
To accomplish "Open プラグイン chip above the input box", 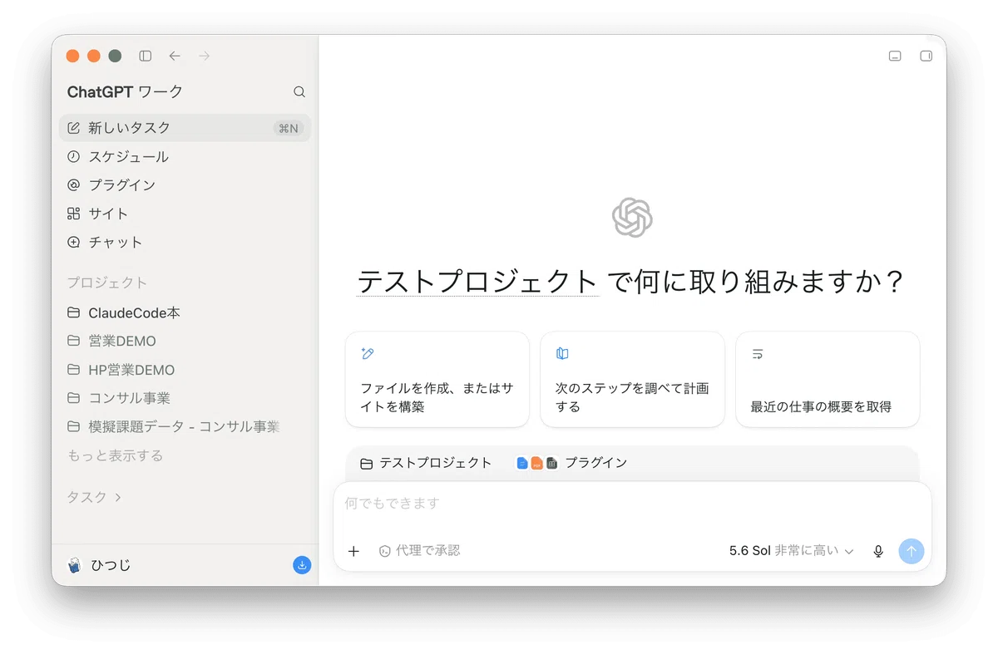I will click(571, 463).
